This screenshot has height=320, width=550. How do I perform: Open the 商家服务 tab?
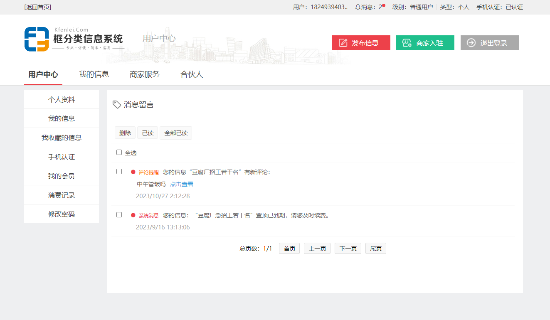[x=145, y=74]
